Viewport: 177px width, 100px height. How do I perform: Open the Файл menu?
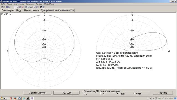click(3, 4)
